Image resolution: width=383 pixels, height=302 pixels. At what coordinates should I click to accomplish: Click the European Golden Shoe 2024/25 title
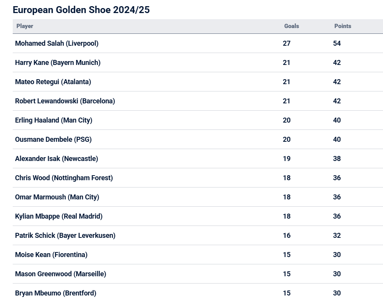(81, 10)
